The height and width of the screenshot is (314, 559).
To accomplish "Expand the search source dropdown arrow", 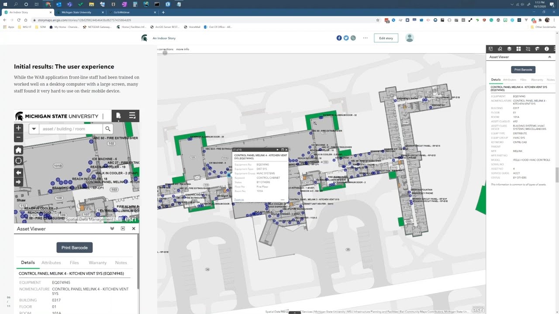I will coord(34,129).
